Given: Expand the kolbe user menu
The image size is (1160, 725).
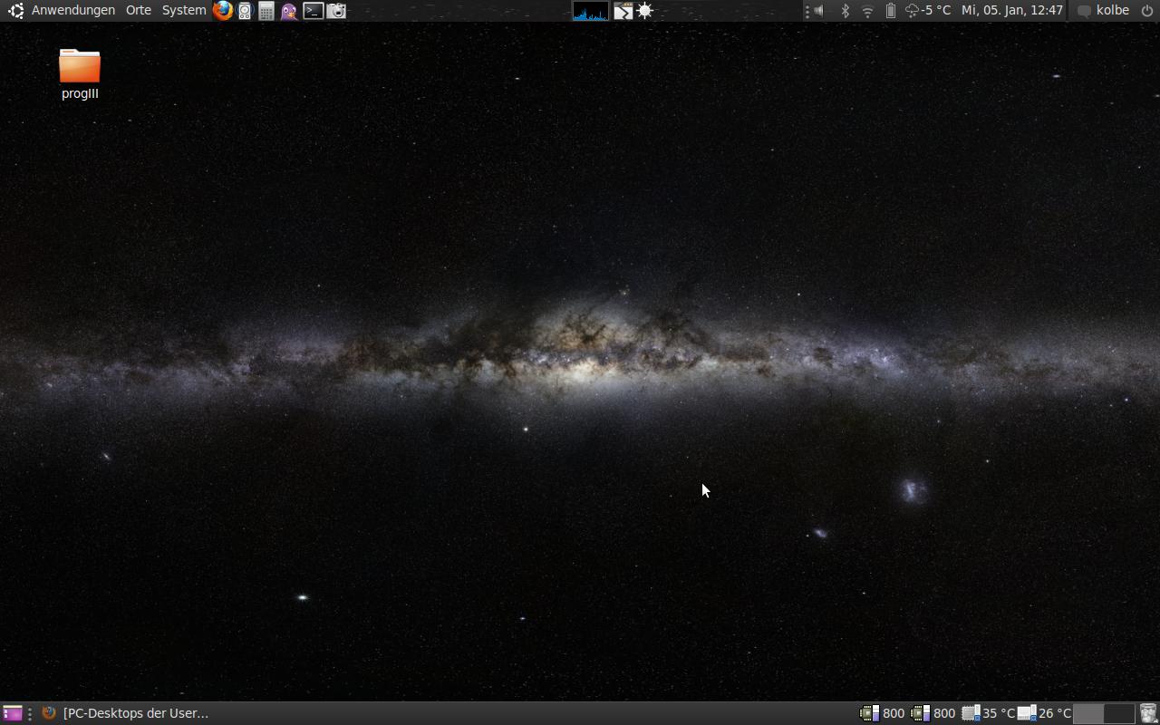Looking at the screenshot, I should tap(1112, 11).
